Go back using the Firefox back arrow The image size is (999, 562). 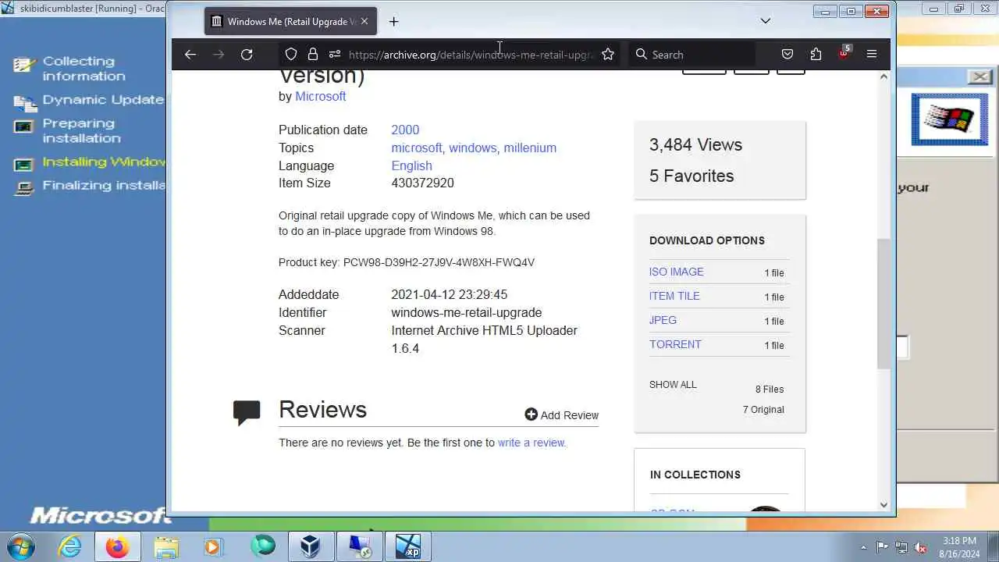(x=190, y=54)
